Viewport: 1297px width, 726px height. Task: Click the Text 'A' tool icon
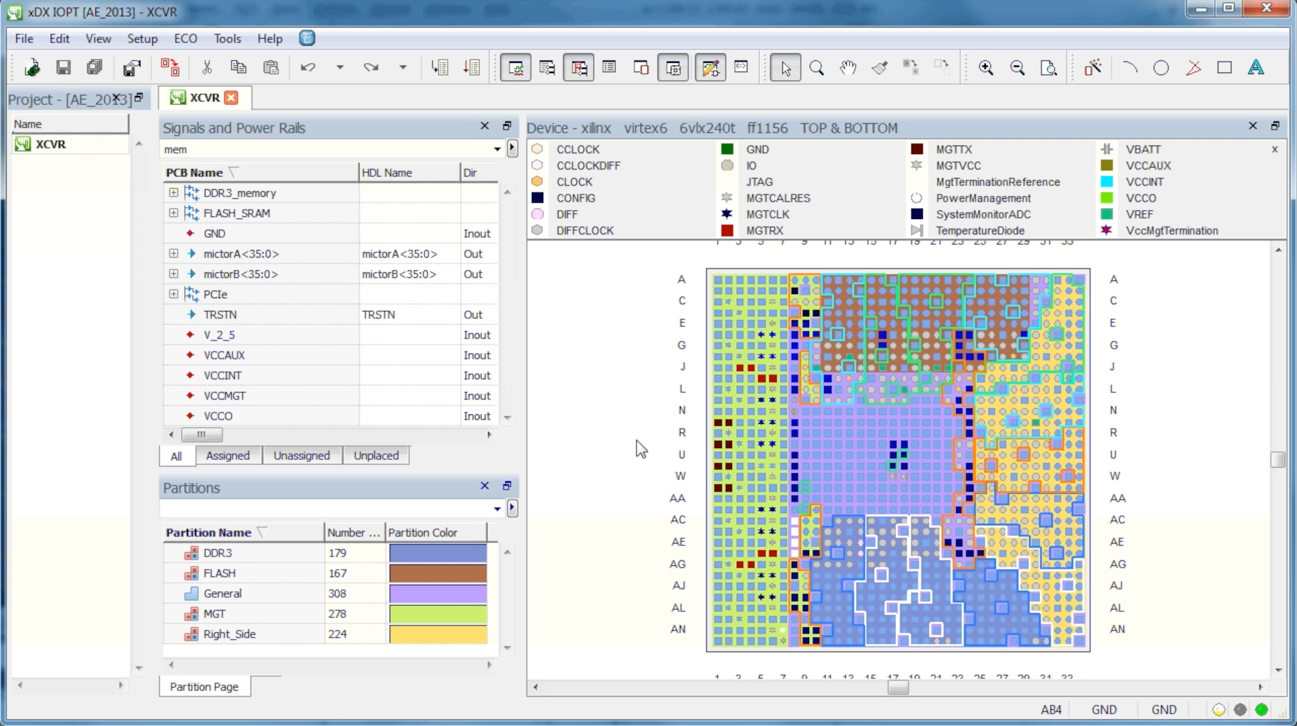click(1256, 68)
